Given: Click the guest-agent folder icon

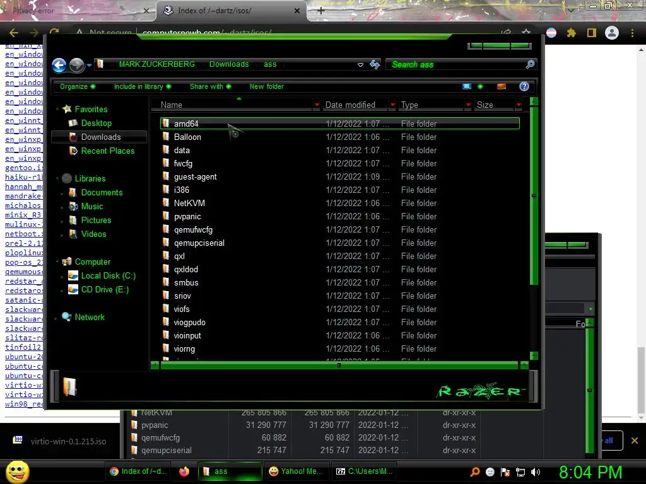Looking at the screenshot, I should point(166,176).
